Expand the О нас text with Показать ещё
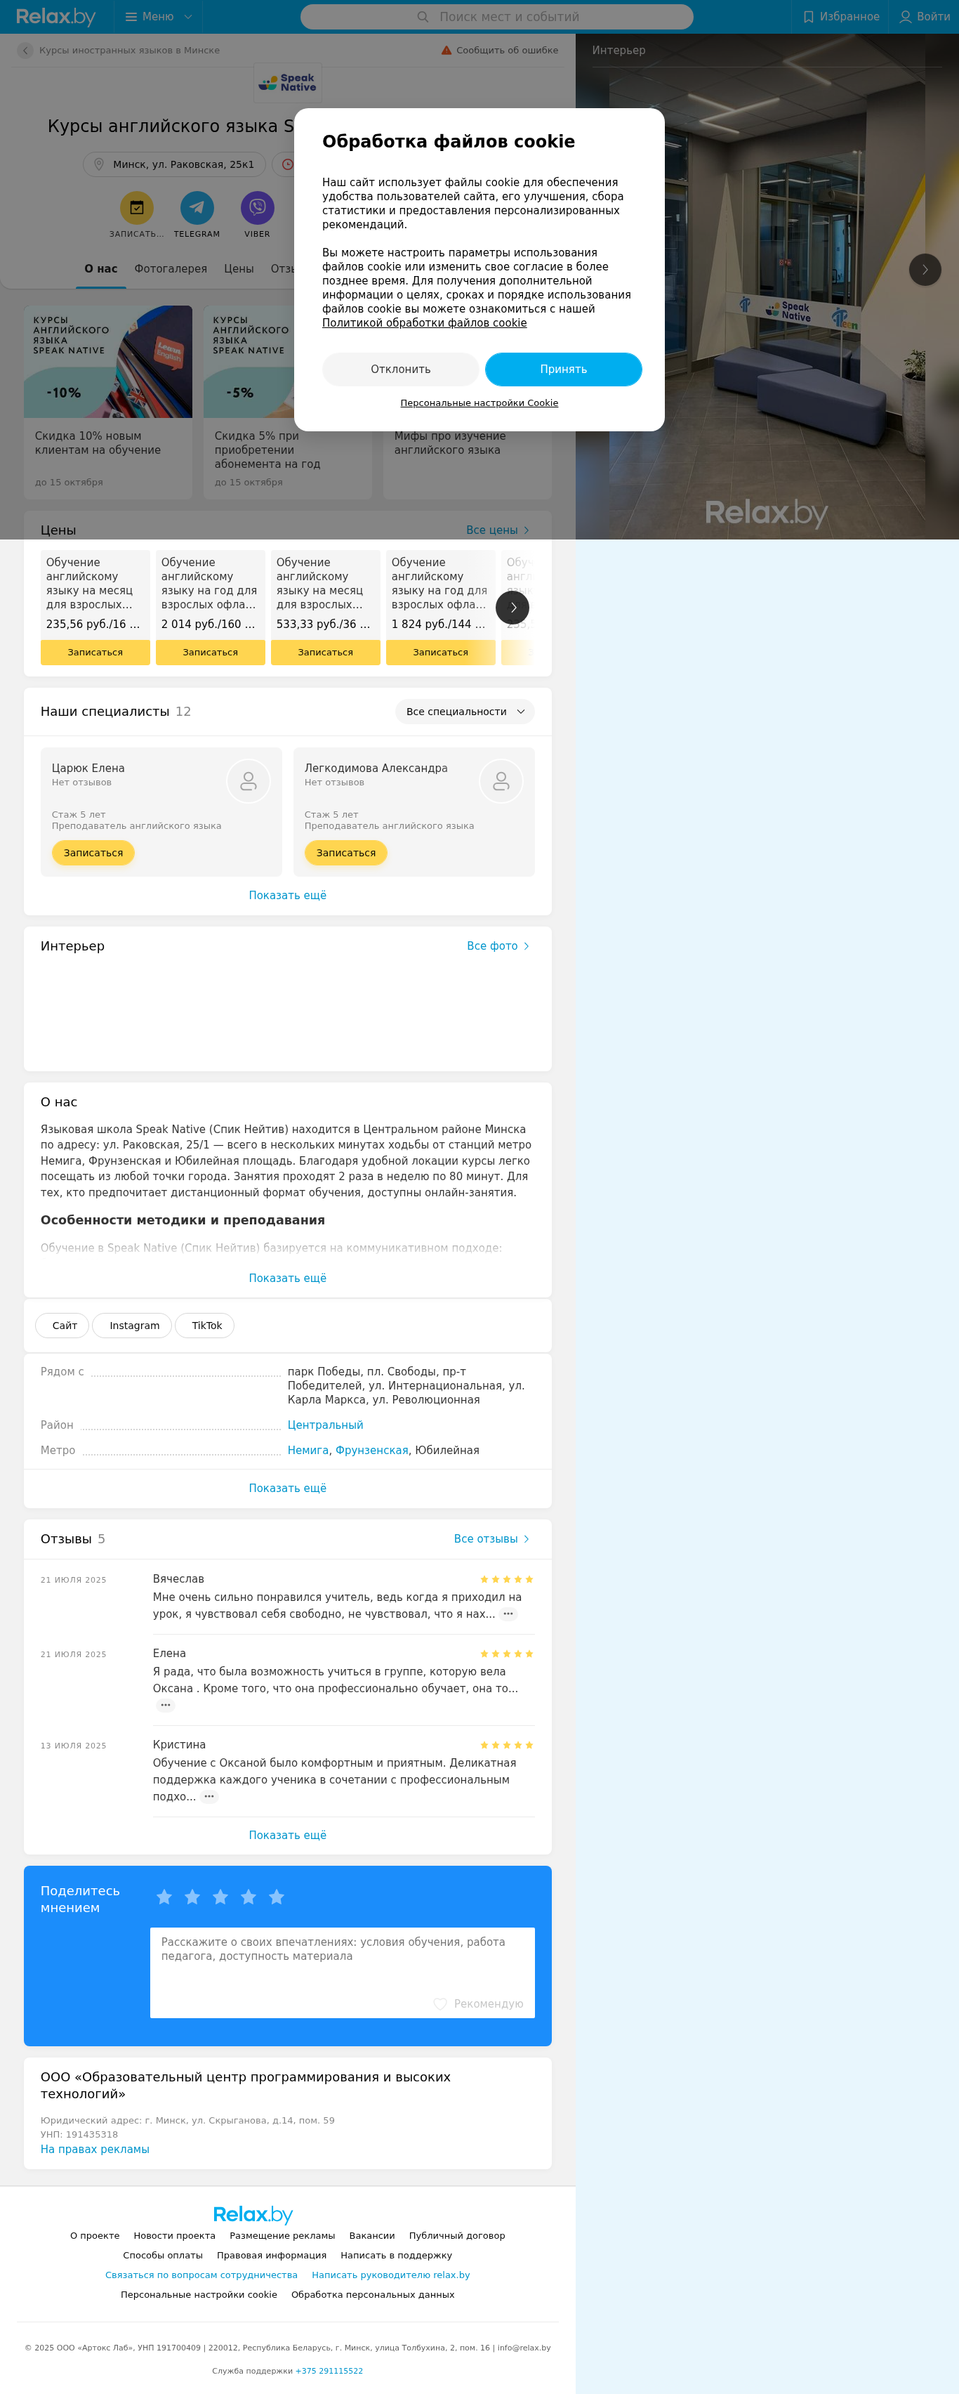 click(288, 1278)
